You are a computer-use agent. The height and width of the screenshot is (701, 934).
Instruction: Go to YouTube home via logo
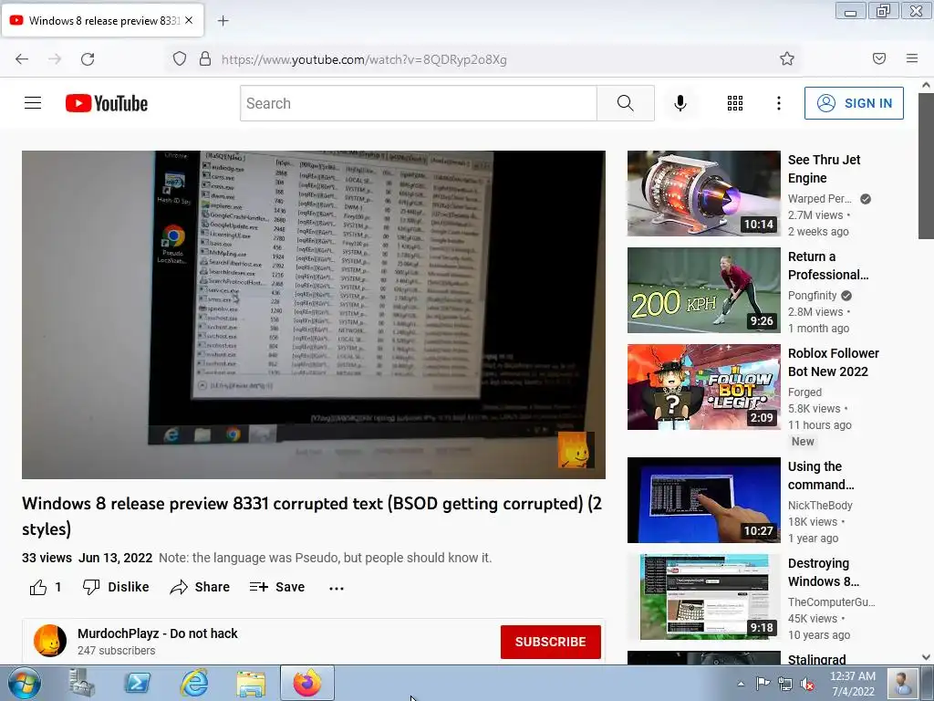107,103
